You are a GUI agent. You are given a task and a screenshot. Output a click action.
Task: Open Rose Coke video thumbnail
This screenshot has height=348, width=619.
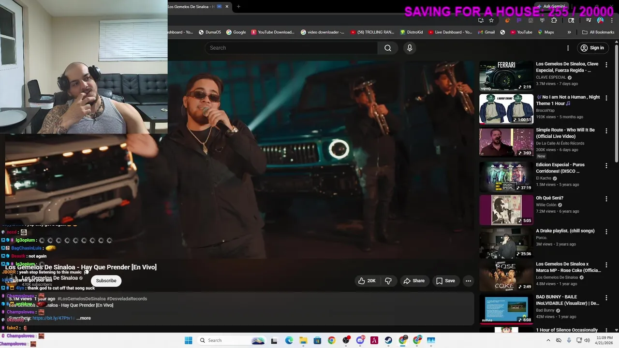point(506,276)
